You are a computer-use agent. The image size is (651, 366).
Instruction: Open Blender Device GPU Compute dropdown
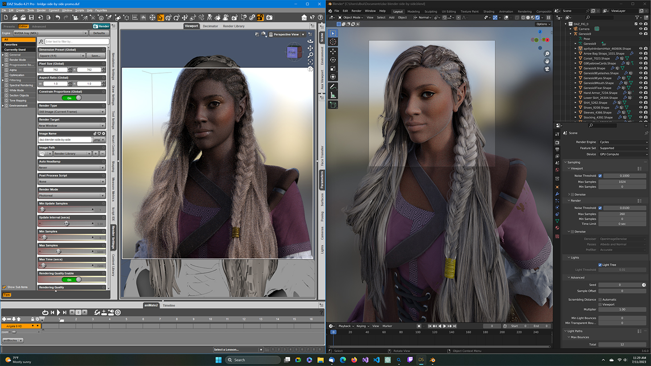pyautogui.click(x=623, y=154)
